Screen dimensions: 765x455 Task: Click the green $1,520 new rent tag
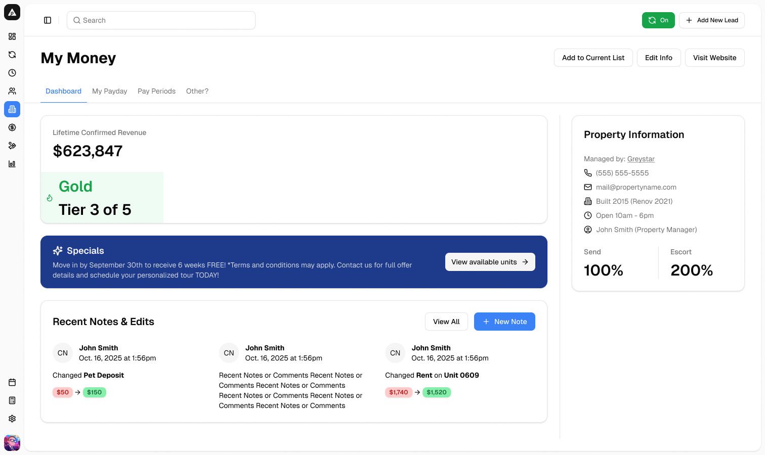coord(437,392)
